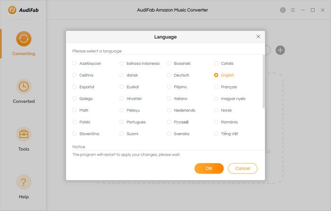
Task: Select Español radio button
Action: point(74,87)
